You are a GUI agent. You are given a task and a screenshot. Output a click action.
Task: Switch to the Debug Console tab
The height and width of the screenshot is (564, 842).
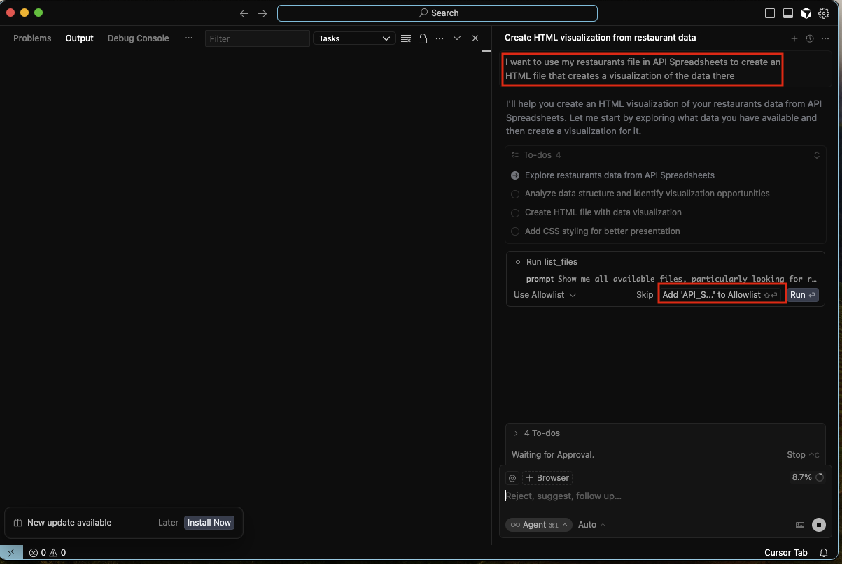[138, 38]
